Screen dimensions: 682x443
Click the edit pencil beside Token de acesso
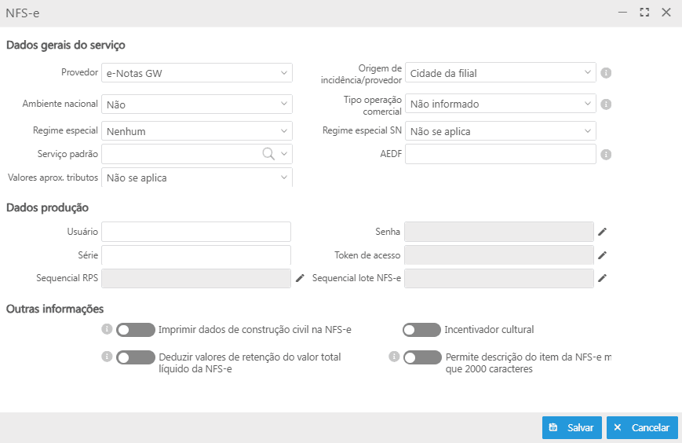pyautogui.click(x=602, y=255)
